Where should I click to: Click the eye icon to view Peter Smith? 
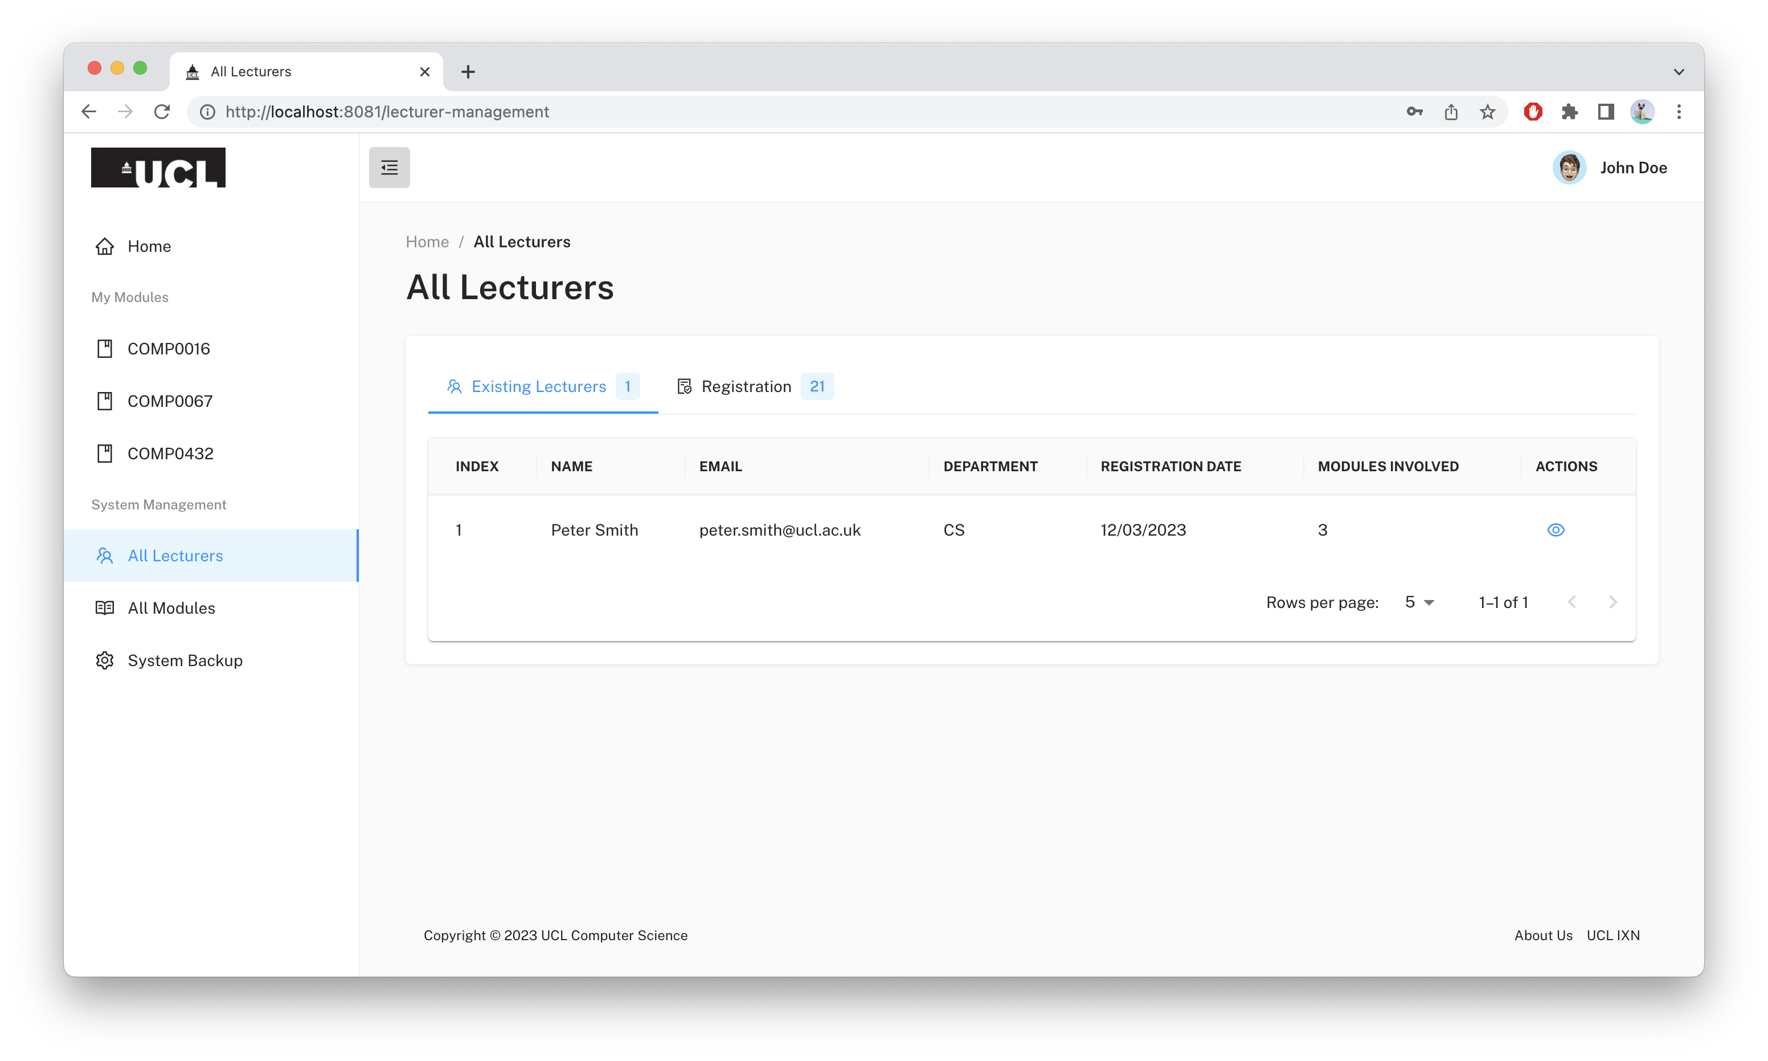pyautogui.click(x=1555, y=530)
